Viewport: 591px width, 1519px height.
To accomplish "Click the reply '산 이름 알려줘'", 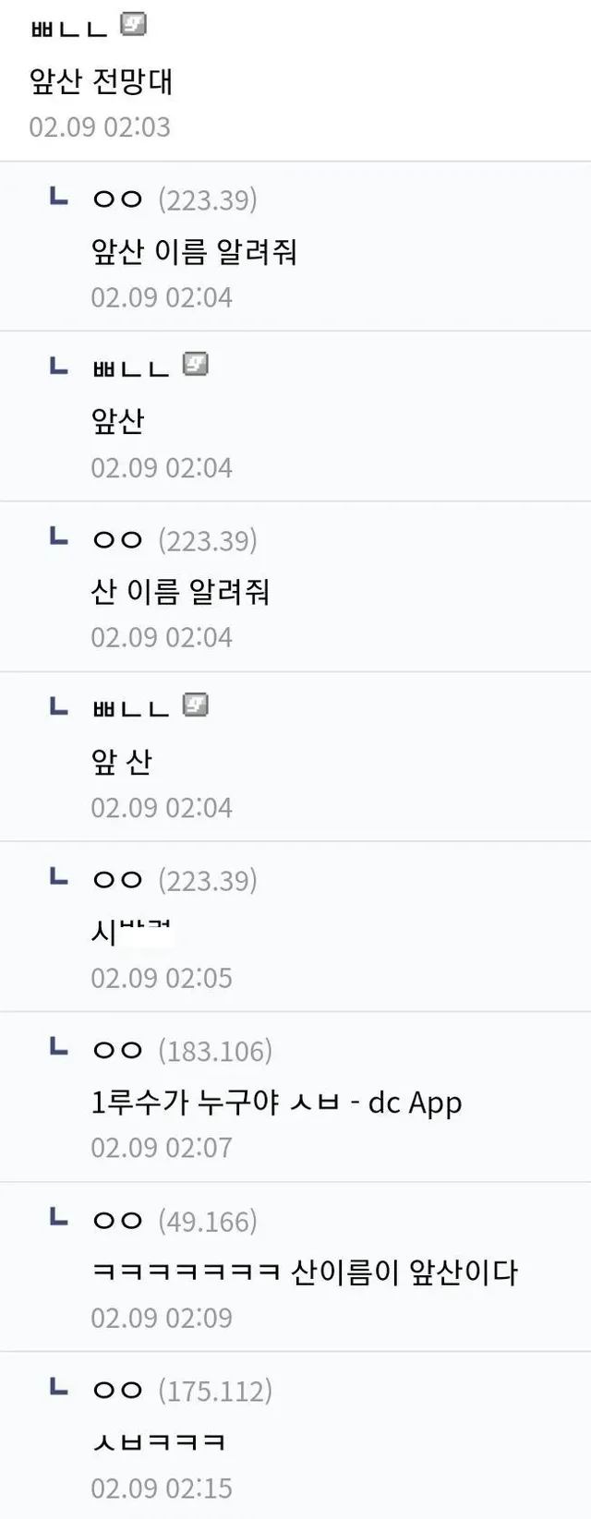I will pyautogui.click(x=180, y=591).
